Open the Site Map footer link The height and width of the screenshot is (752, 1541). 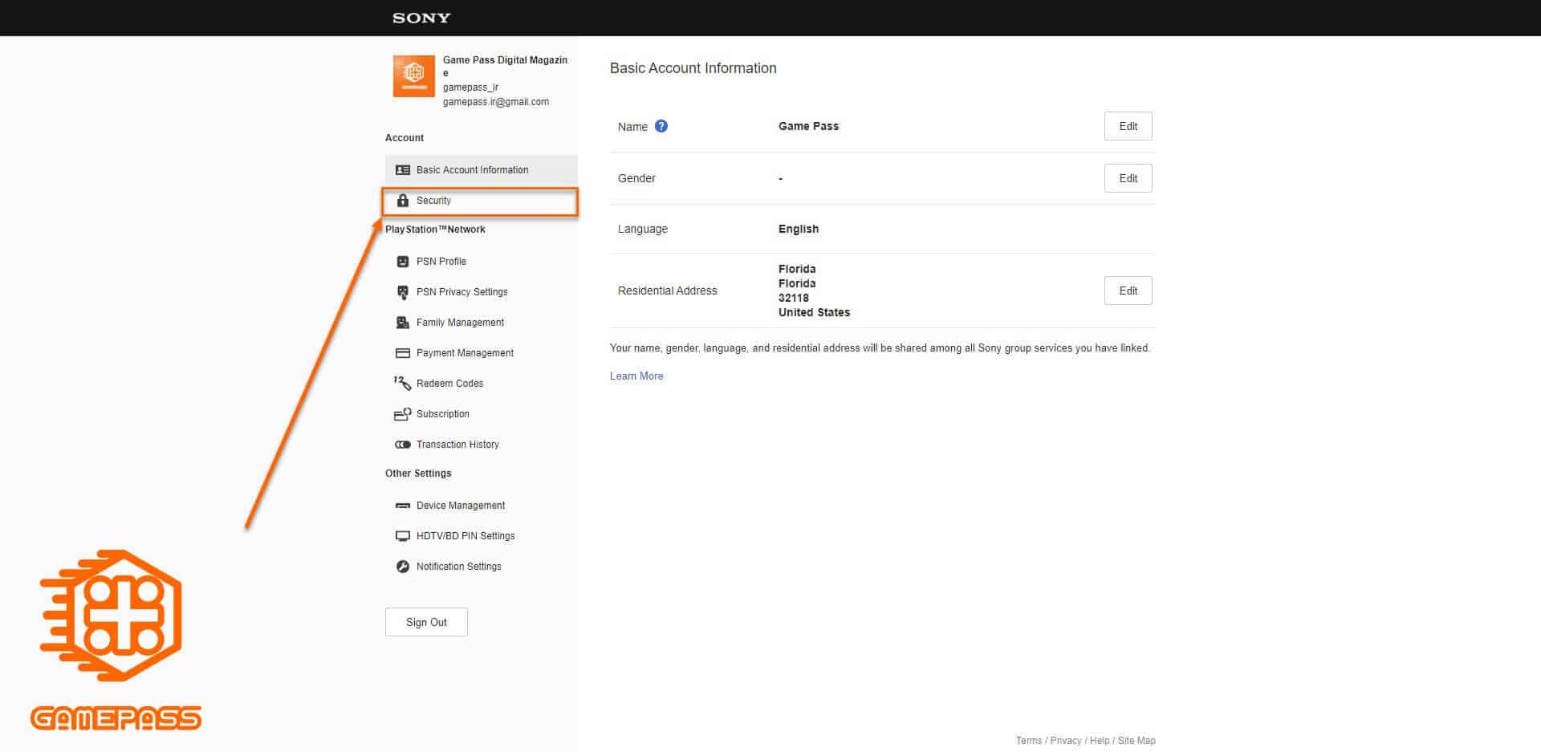[x=1136, y=741]
